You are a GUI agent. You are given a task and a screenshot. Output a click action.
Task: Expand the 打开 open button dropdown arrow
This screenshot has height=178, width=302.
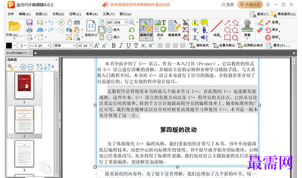[x=14, y=39]
